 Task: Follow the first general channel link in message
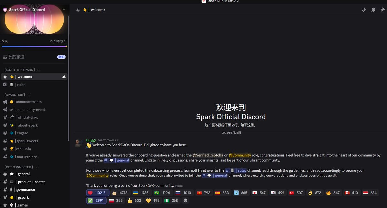click(117, 160)
